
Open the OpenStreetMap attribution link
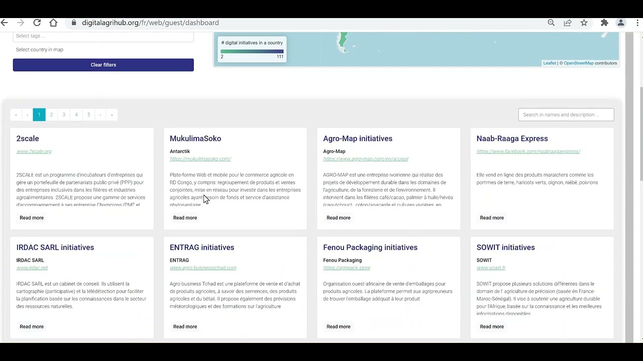pyautogui.click(x=579, y=63)
